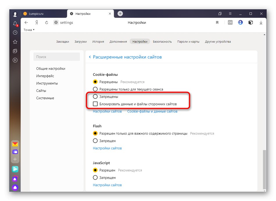The width and height of the screenshot is (276, 201).
Task: Check "Блокировать данные и файлы сторонних сайтов"
Action: pos(95,104)
